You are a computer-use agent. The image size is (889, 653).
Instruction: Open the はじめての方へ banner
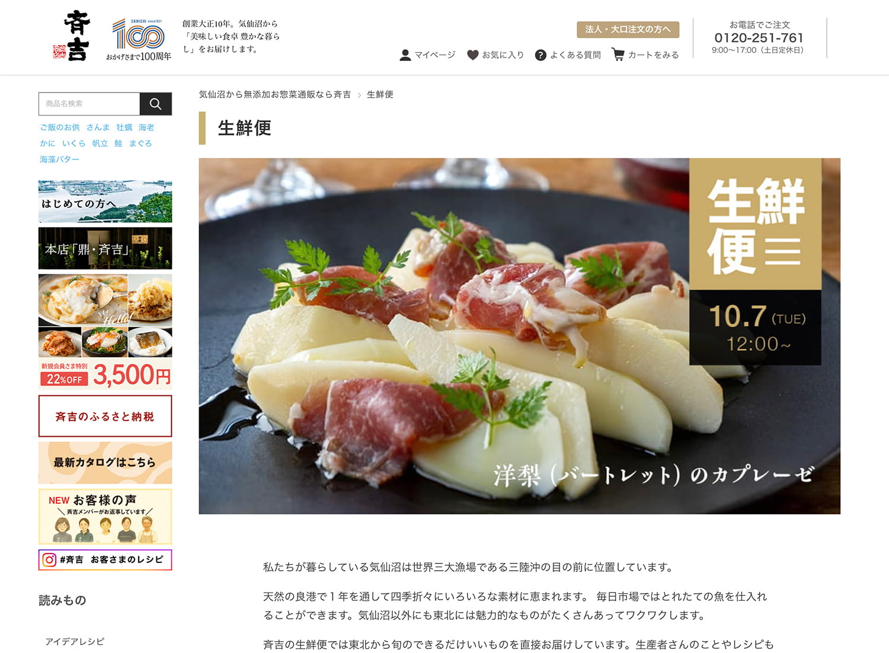pyautogui.click(x=105, y=201)
